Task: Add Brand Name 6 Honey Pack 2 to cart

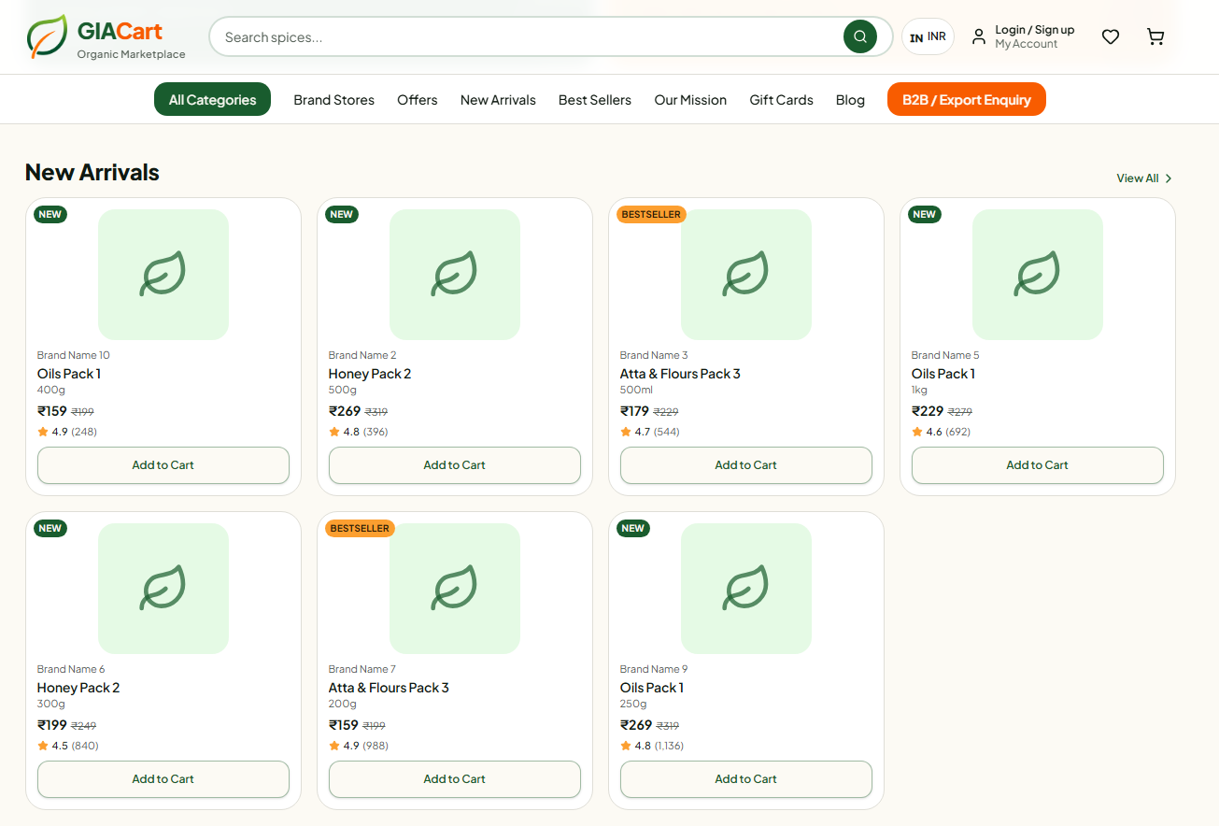Action: (163, 779)
